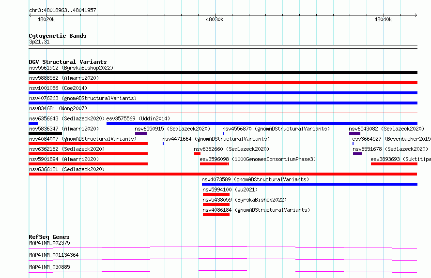Click the red bar under esv3596098
Screen dimensions: 431x278
[215, 164]
